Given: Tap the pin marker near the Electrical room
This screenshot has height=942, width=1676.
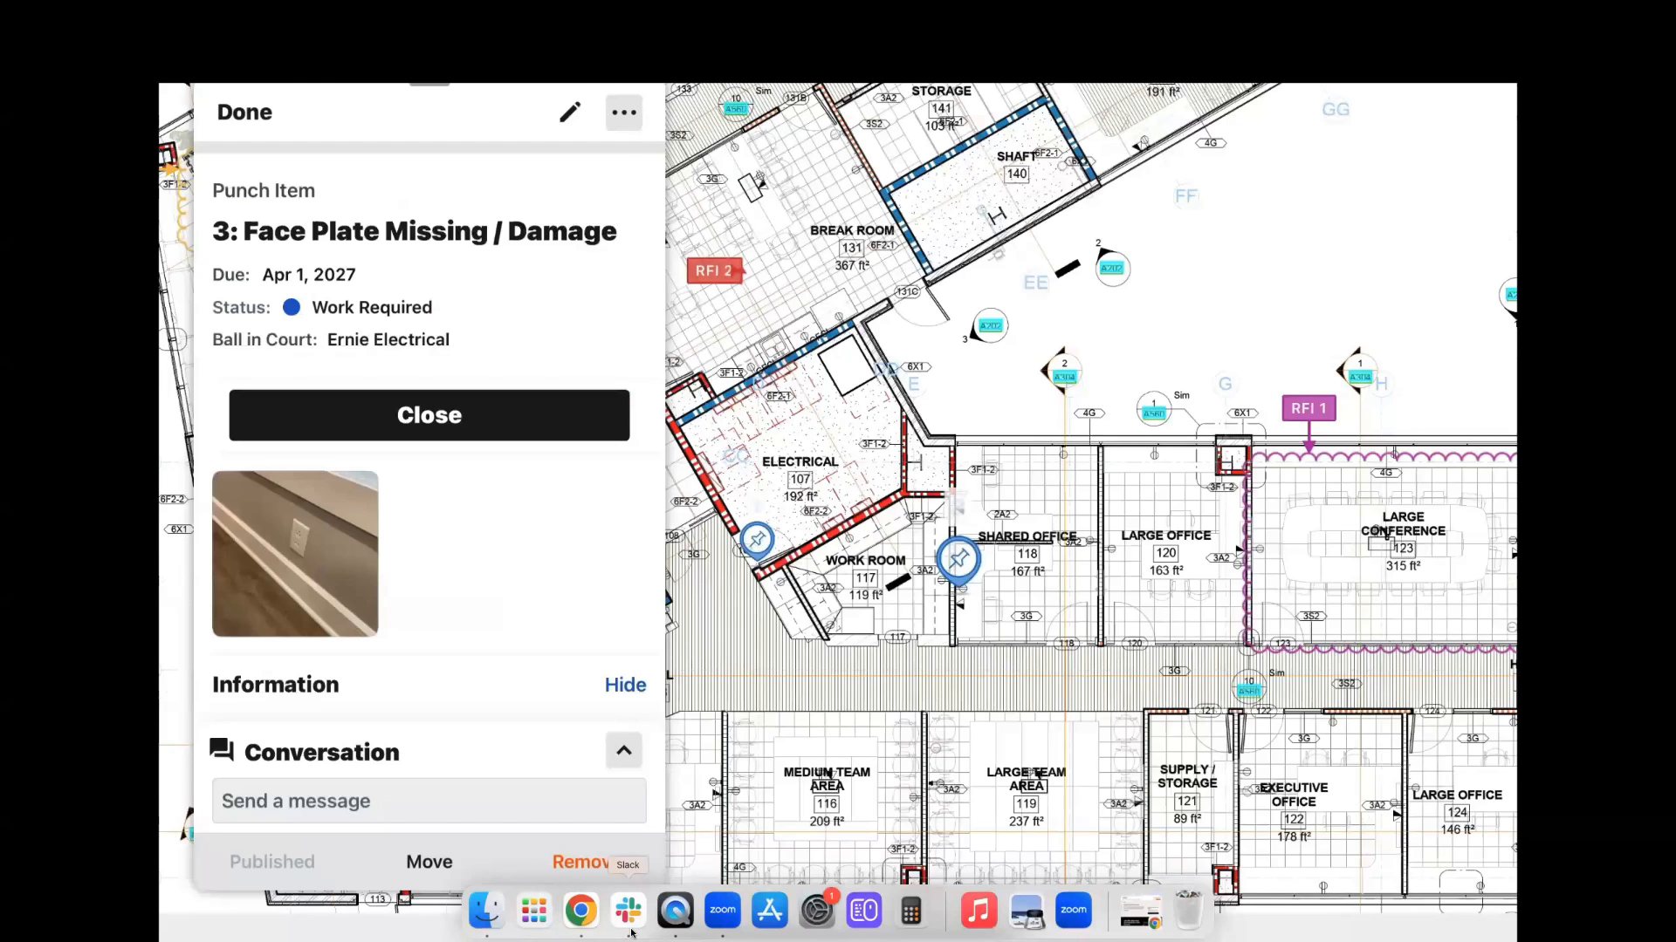Looking at the screenshot, I should click(756, 539).
